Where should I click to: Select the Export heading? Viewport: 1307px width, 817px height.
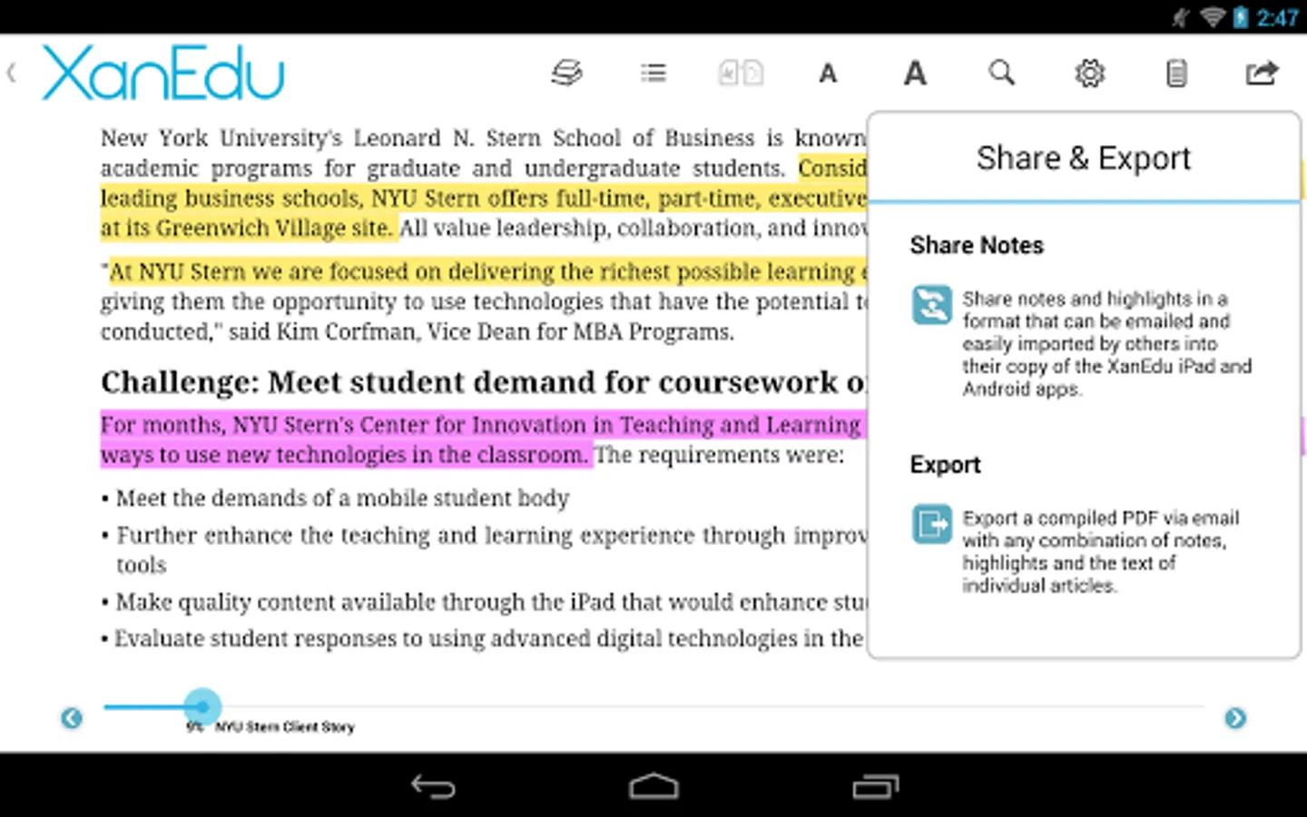(x=945, y=465)
